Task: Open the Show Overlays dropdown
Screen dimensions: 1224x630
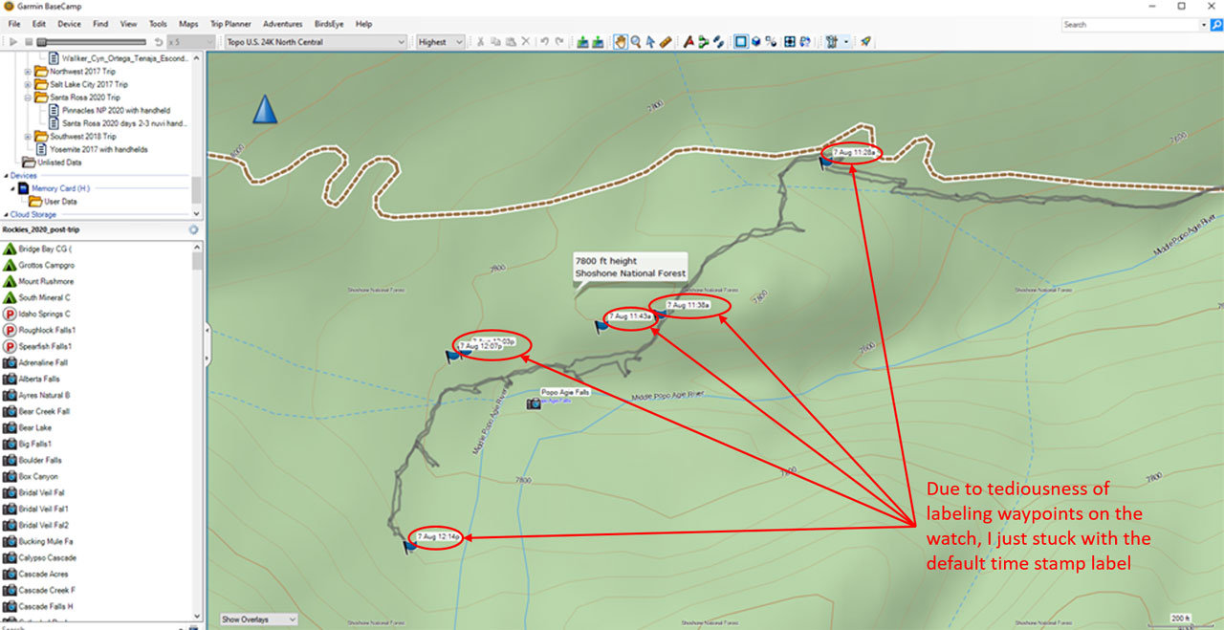Action: click(x=258, y=619)
